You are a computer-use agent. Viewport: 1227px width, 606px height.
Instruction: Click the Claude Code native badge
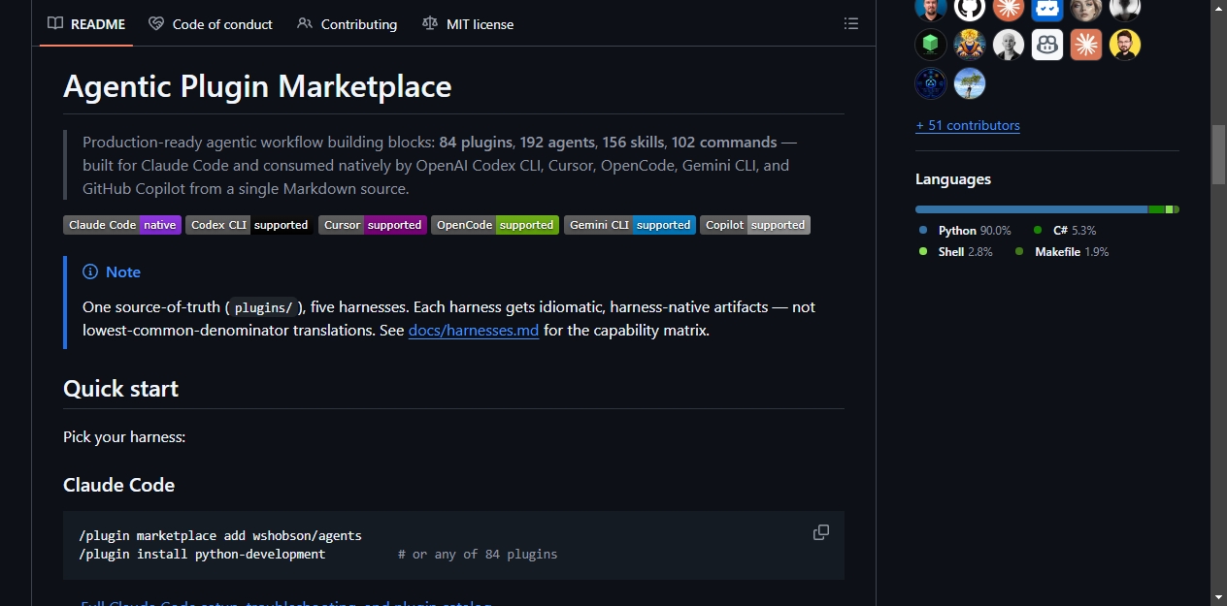122,225
